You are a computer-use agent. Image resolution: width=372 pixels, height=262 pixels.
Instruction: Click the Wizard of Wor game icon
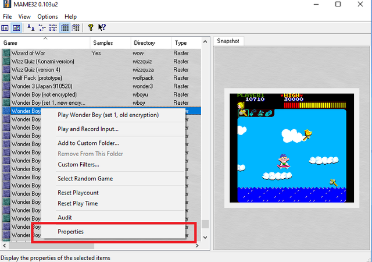(x=6, y=53)
